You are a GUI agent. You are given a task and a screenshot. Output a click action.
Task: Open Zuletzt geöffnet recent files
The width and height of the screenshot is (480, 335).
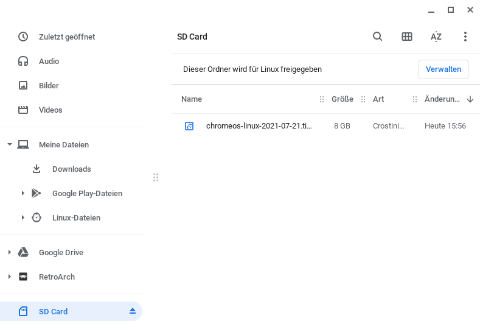point(67,37)
